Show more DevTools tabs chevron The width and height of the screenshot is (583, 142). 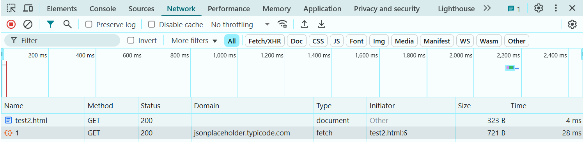pos(487,8)
